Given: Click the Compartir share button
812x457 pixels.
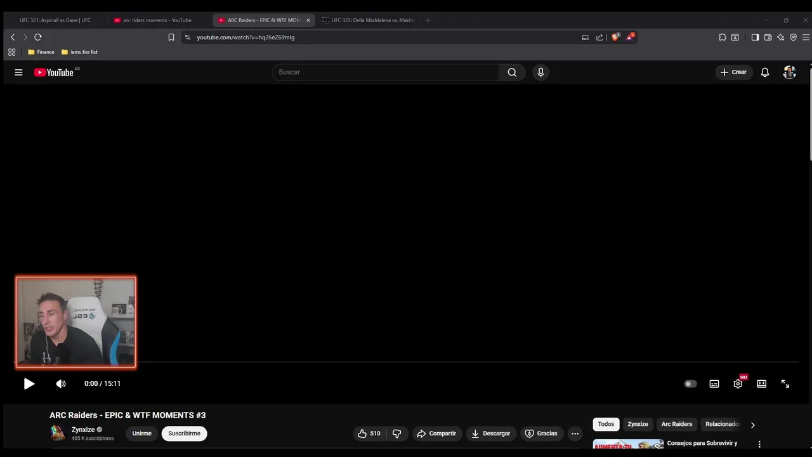Looking at the screenshot, I should click(436, 434).
